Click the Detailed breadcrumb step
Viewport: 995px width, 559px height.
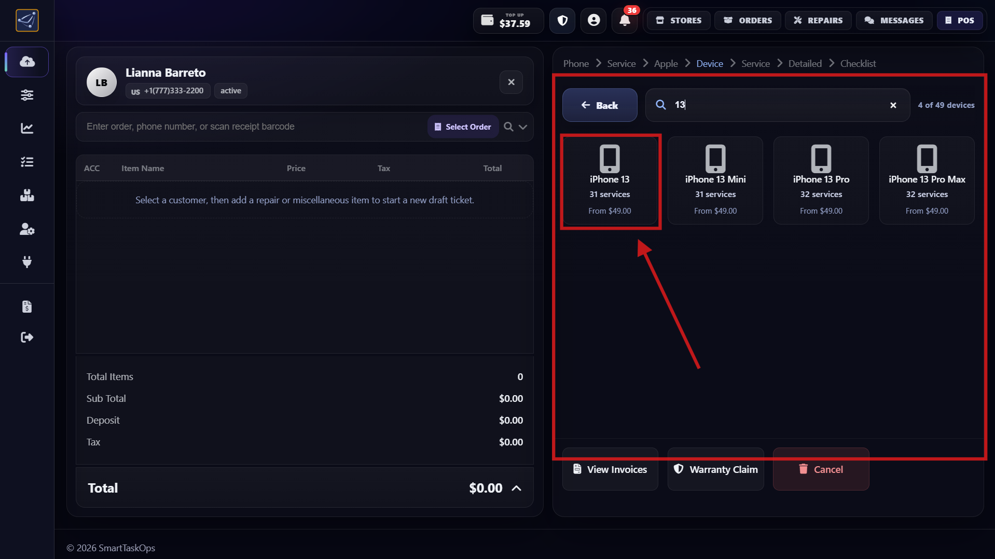coord(805,63)
